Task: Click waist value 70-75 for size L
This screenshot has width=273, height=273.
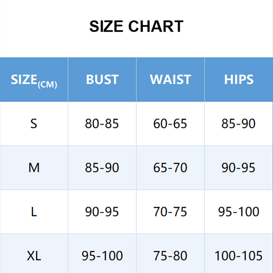Action: pos(170,212)
